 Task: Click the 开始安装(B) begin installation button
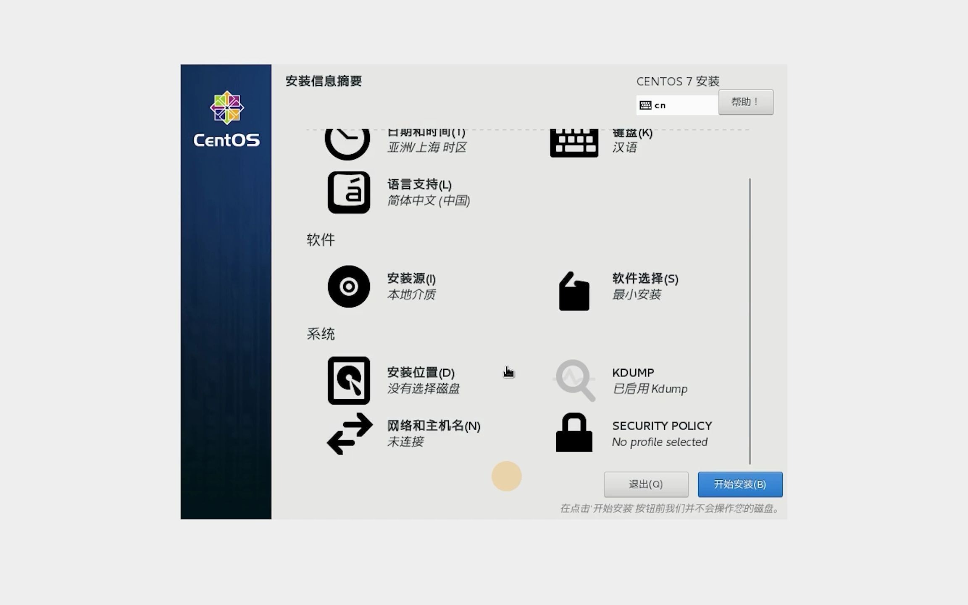pyautogui.click(x=739, y=484)
